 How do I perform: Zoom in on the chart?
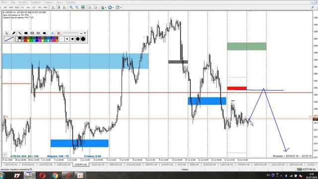pyautogui.click(x=72, y=7)
